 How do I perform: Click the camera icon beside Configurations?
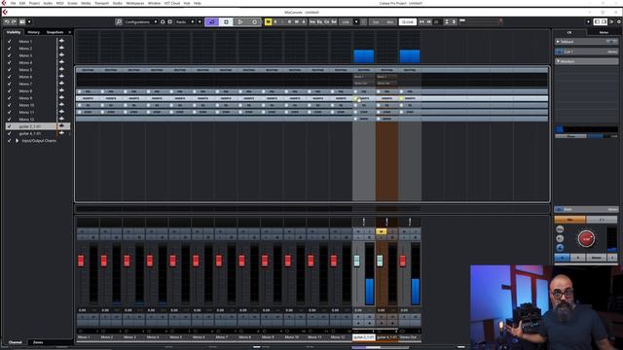pyautogui.click(x=163, y=21)
